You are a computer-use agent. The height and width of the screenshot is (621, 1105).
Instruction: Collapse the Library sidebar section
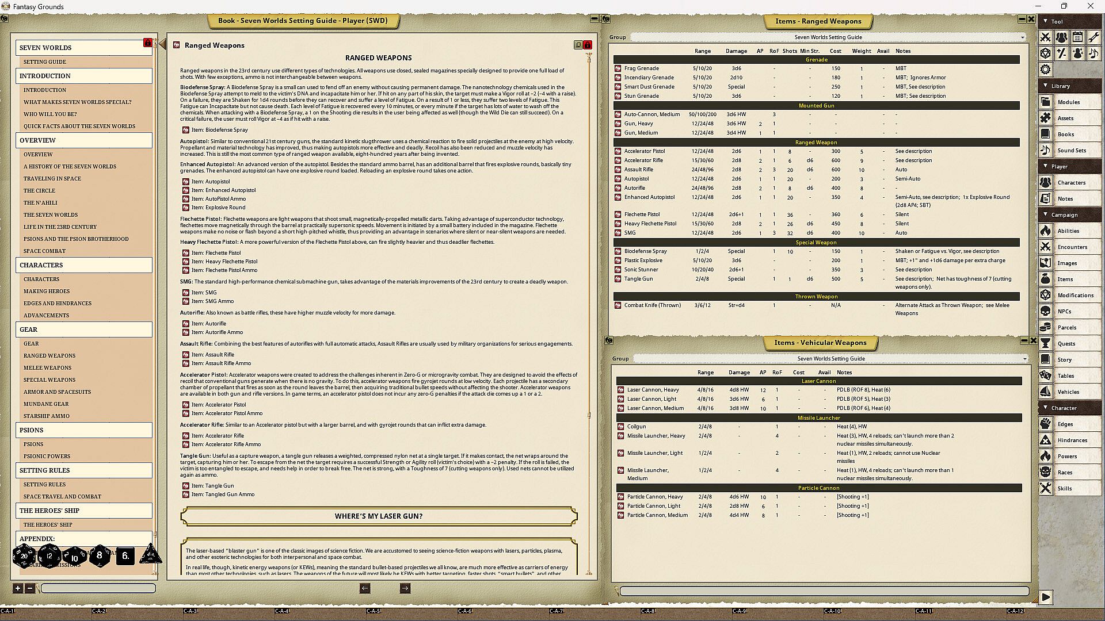point(1046,86)
